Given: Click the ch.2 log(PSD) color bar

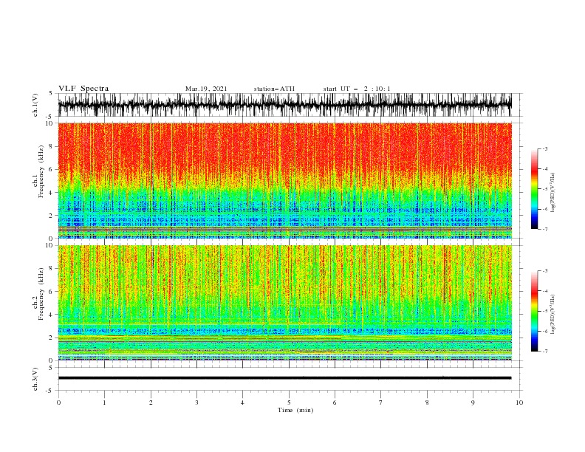Looking at the screenshot, I should click(x=534, y=311).
